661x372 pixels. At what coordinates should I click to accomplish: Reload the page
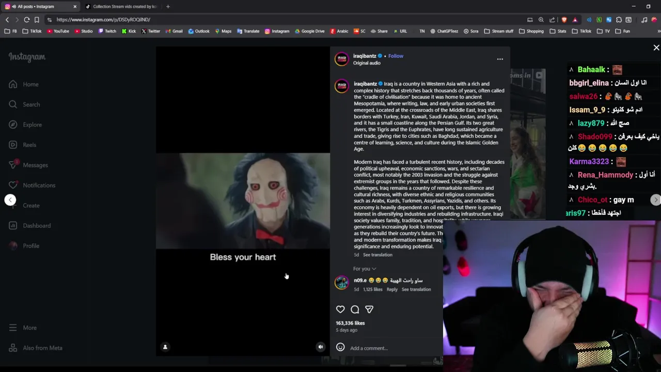[x=27, y=20]
